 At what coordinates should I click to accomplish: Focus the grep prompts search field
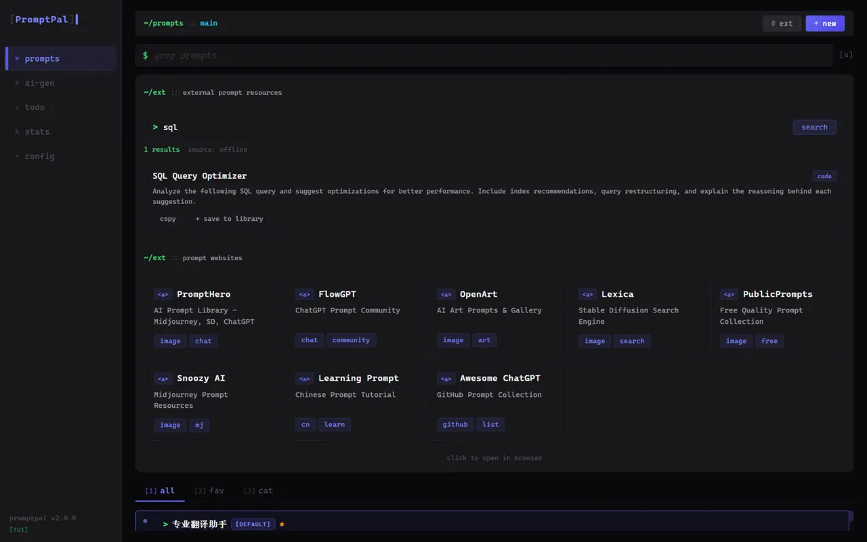pyautogui.click(x=484, y=56)
